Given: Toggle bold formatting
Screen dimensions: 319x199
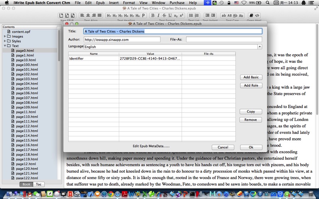Looking at the screenshot, I should (x=153, y=16).
